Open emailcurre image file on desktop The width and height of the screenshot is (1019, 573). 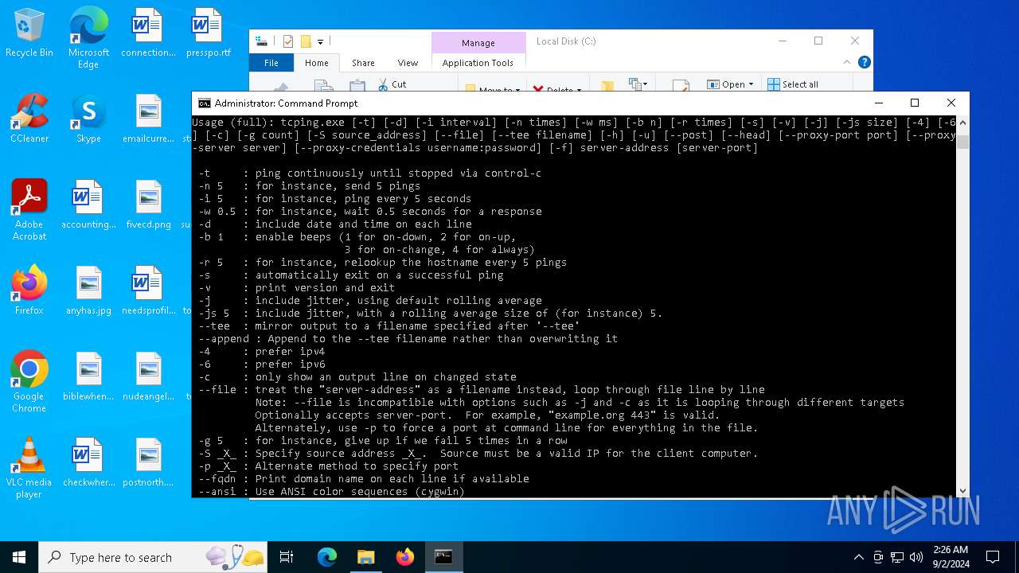(x=148, y=119)
